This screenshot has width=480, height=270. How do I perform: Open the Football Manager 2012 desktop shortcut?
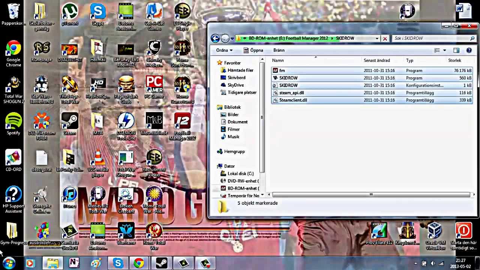coord(182,127)
